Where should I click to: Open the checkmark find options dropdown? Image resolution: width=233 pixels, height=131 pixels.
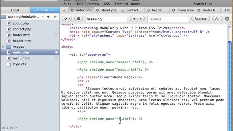click(67, 19)
